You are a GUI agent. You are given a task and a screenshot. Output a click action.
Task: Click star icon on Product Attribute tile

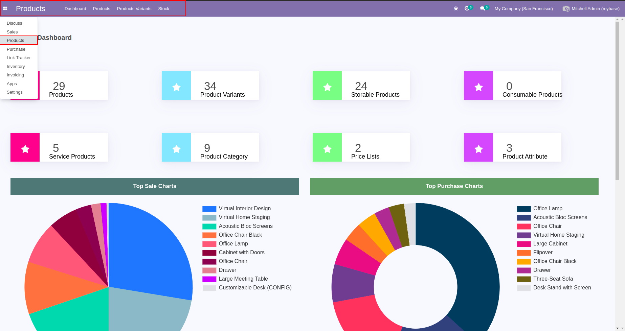click(x=478, y=149)
